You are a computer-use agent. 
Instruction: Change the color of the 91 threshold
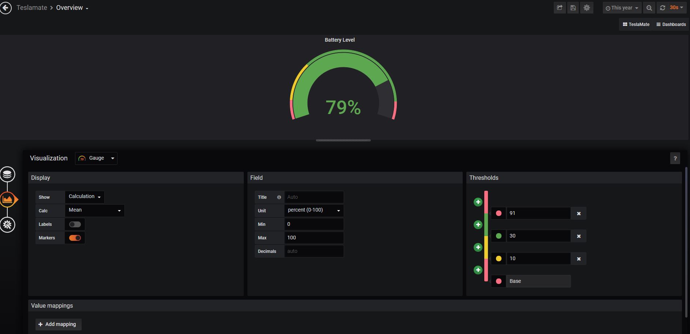coord(499,213)
